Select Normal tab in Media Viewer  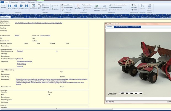pyautogui.click(x=110, y=27)
